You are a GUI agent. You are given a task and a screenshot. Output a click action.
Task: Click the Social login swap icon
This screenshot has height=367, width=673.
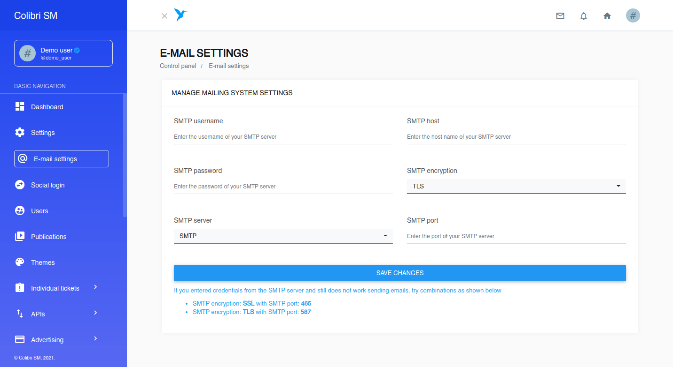click(x=20, y=185)
